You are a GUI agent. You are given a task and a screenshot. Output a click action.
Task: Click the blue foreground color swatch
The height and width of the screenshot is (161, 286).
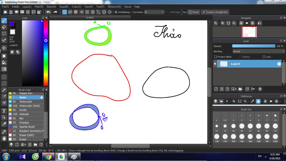(x=11, y=24)
